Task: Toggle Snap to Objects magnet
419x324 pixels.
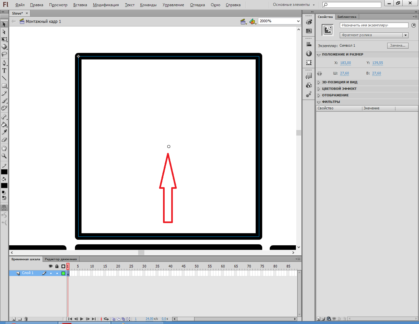Action: [4, 208]
